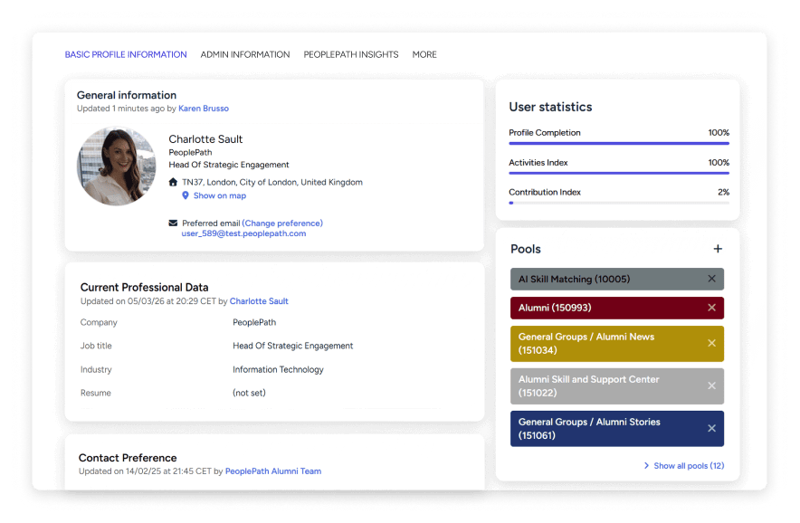Switch to the ADMIN INFORMATION tab
The height and width of the screenshot is (523, 800).
click(245, 54)
